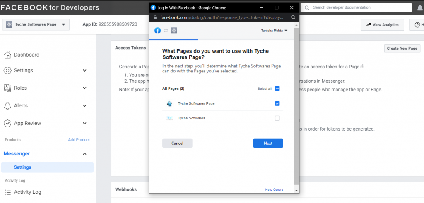
Task: Open the Dashboard home icon
Action: coord(7,55)
